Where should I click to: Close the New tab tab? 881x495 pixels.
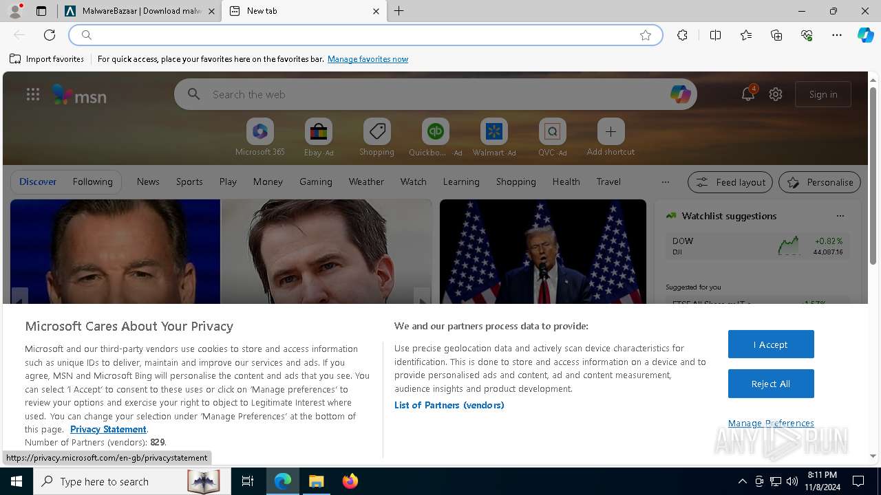tap(376, 11)
